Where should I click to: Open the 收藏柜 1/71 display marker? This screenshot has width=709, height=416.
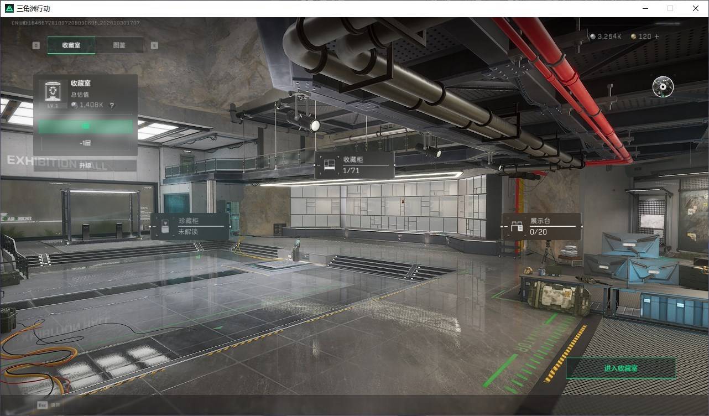(x=354, y=165)
